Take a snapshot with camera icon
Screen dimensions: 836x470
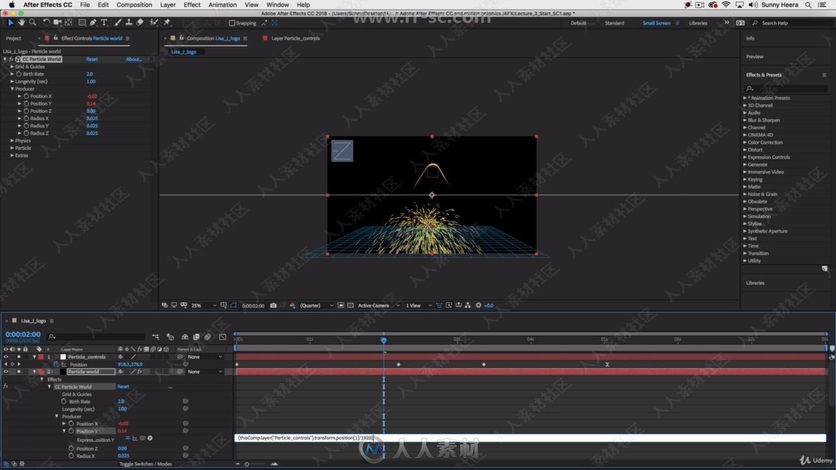(273, 305)
